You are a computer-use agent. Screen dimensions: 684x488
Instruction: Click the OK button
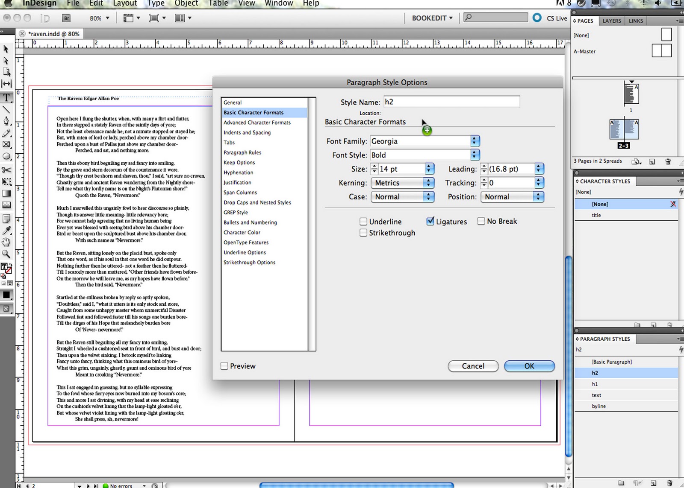pos(529,366)
